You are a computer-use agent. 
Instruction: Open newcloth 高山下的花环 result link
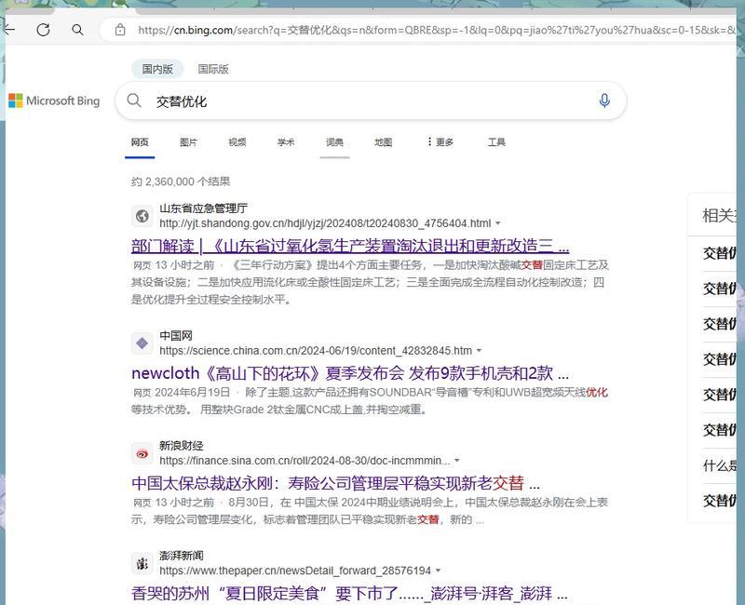tap(350, 373)
